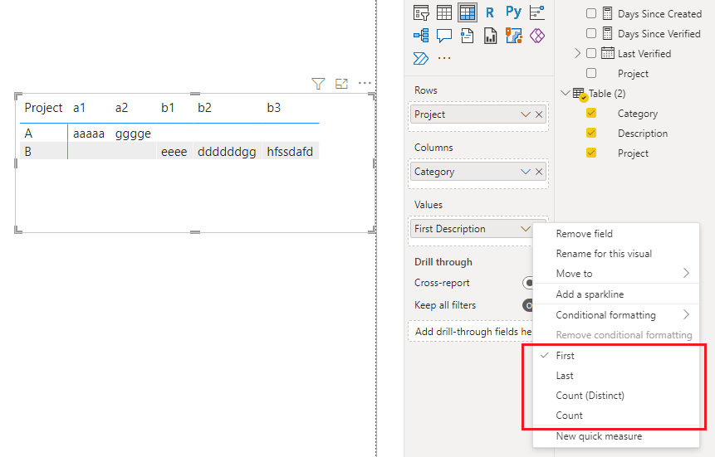This screenshot has height=457, width=715.
Task: Open the Project field dropdown in Rows
Action: (526, 114)
